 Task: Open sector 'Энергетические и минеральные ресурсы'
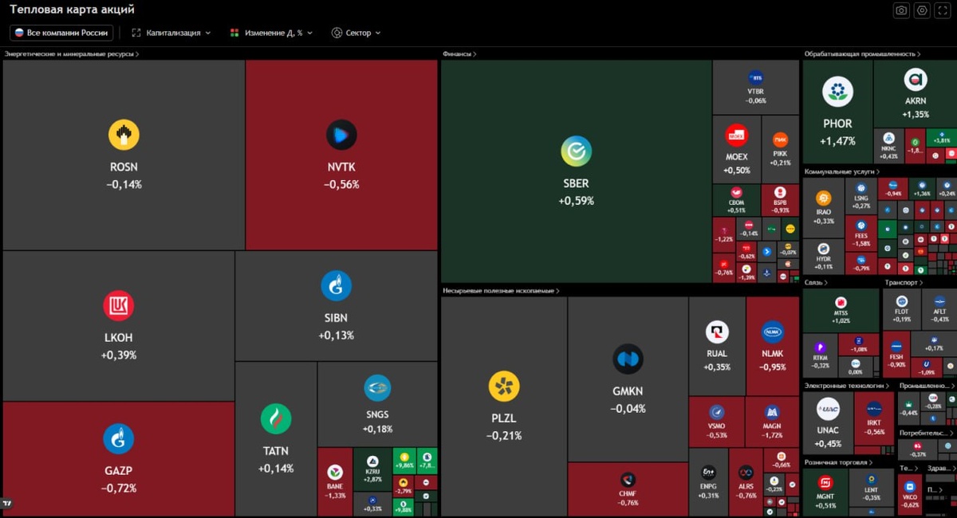tap(72, 54)
